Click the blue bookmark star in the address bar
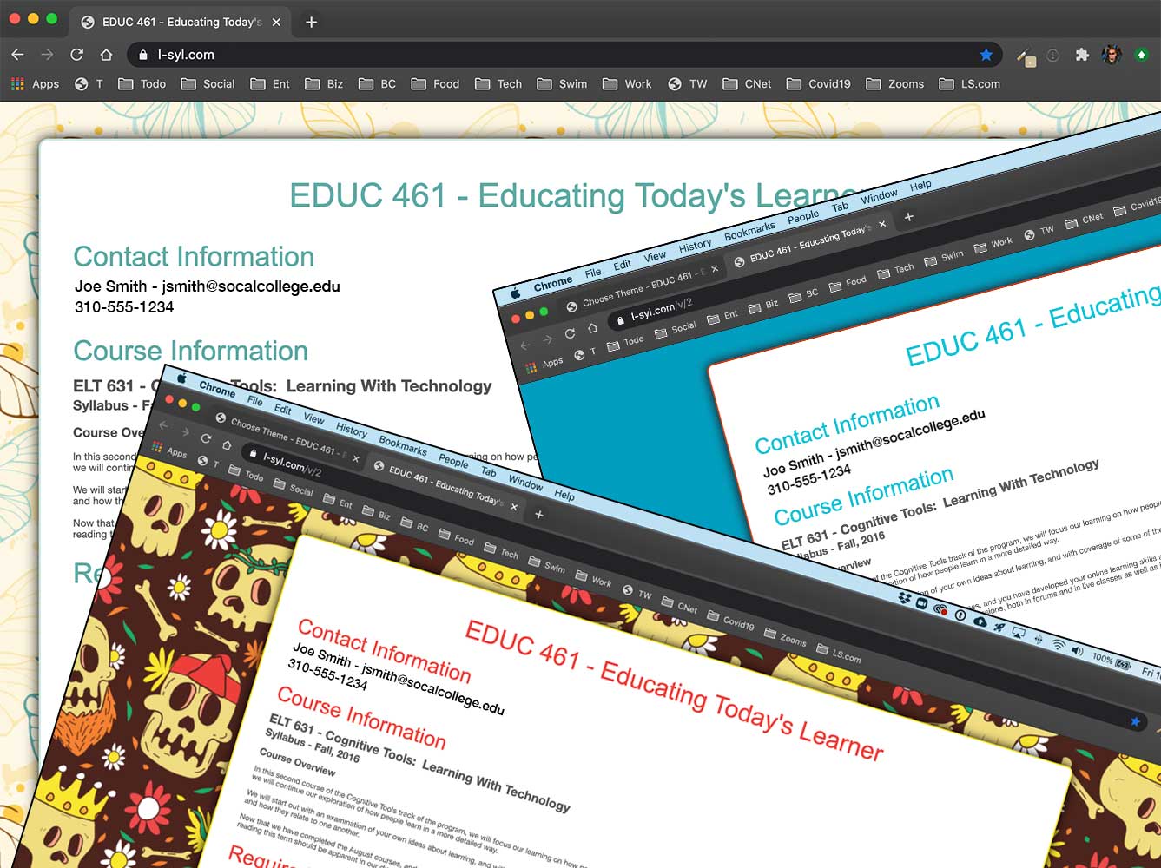The image size is (1161, 868). click(x=986, y=55)
